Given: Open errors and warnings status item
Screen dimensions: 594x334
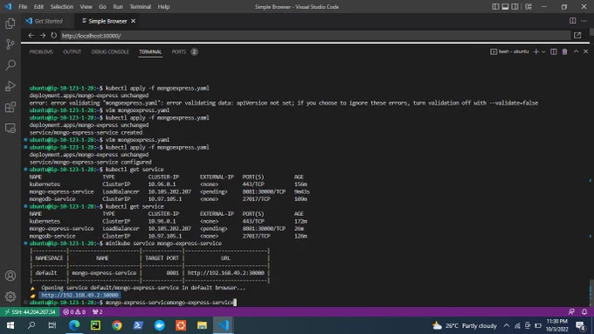Looking at the screenshot, I should 74,311.
